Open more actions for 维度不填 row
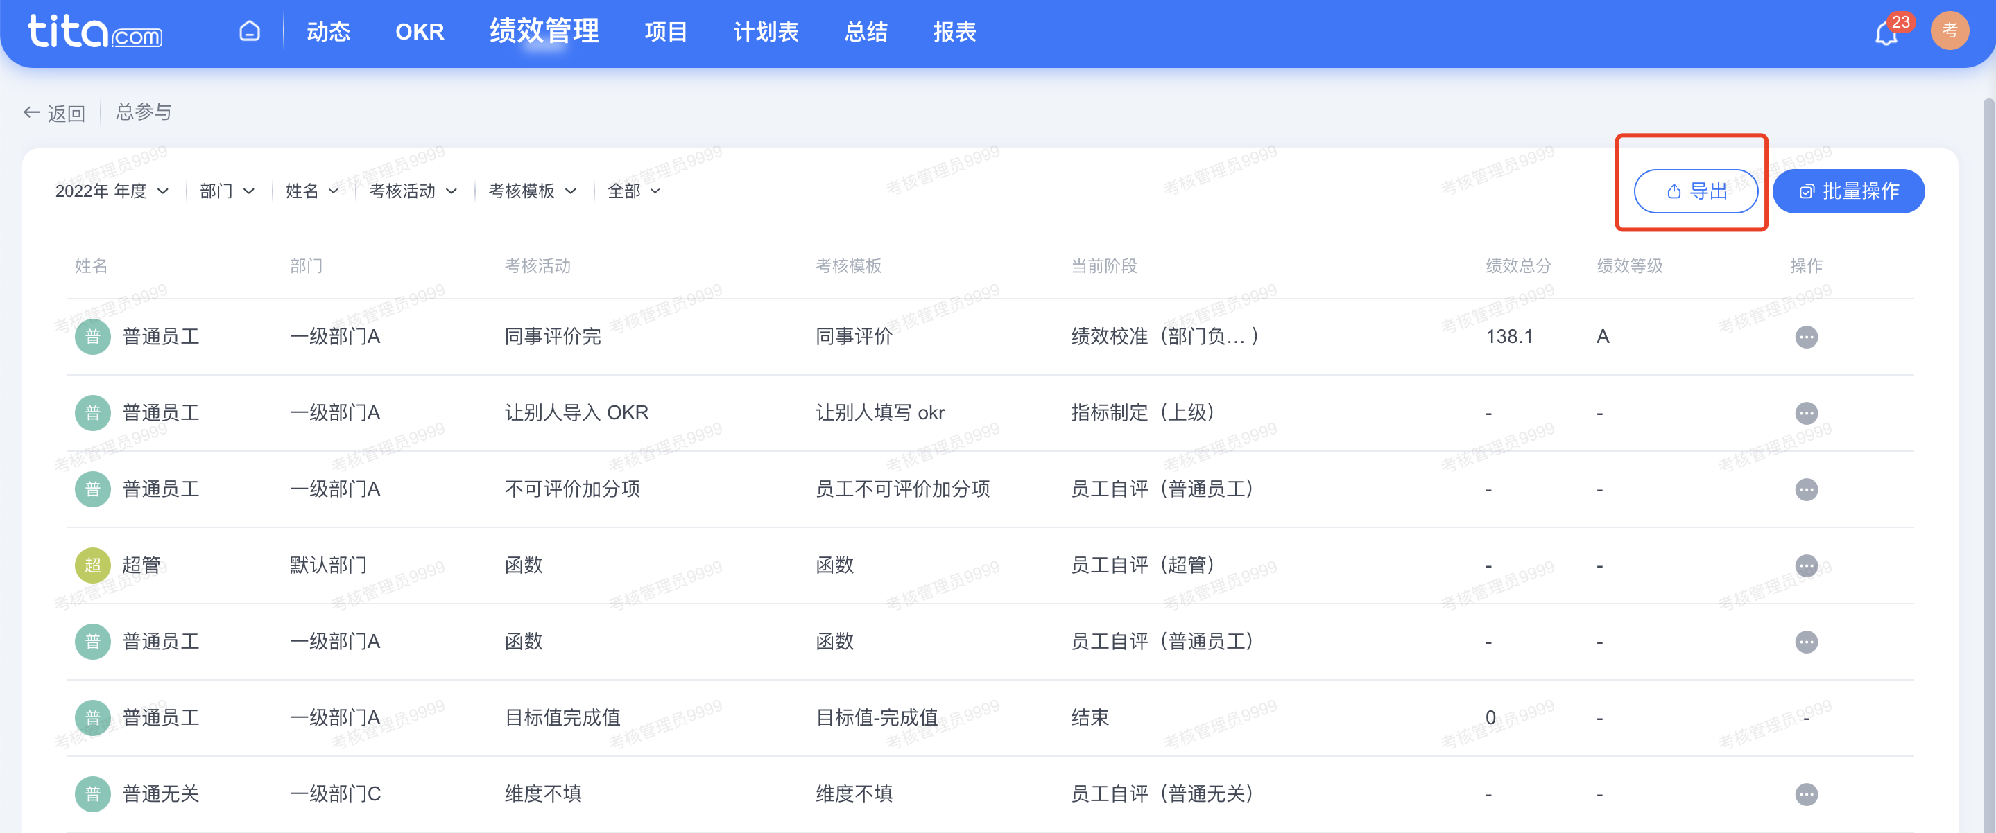 tap(1806, 794)
